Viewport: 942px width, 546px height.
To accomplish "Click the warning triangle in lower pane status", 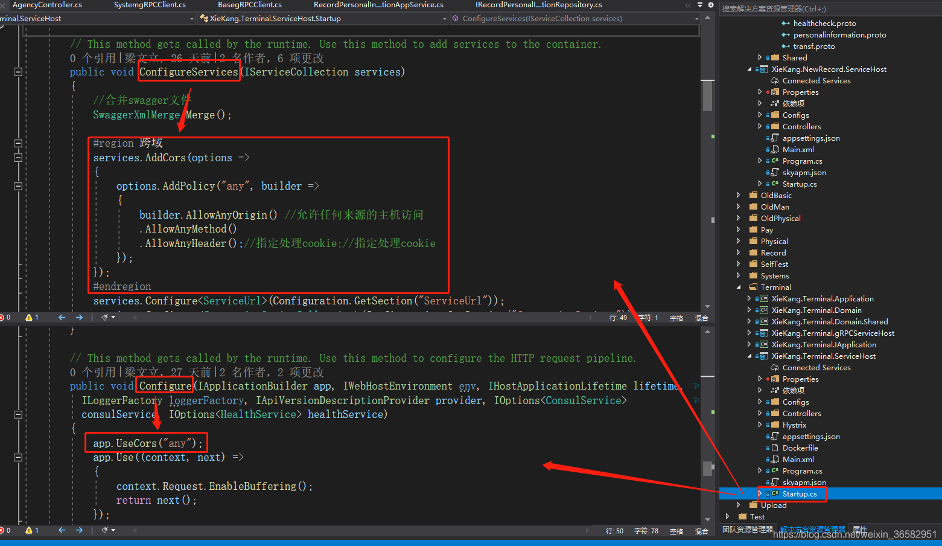I will coord(29,530).
